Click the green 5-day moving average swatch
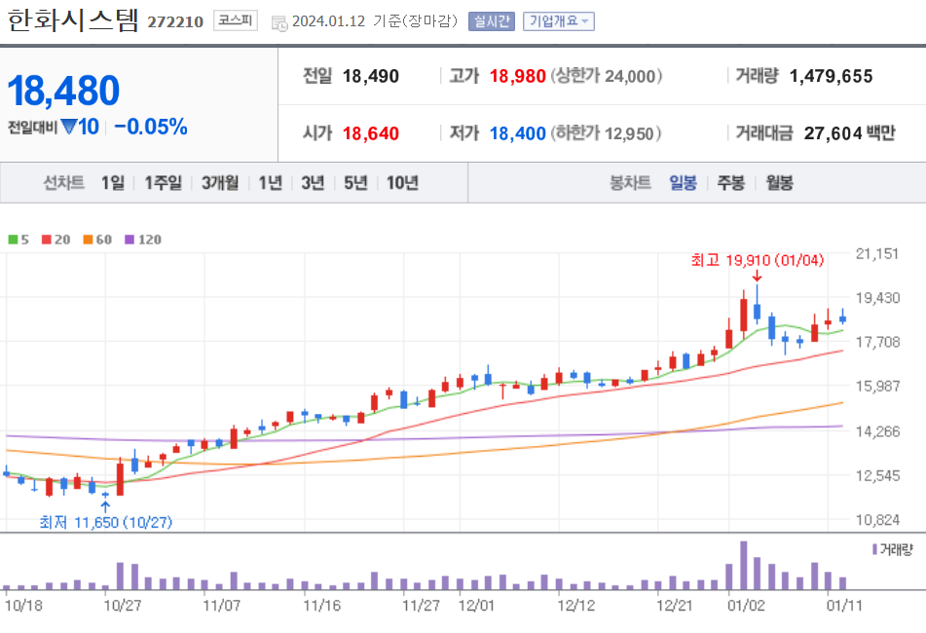 tap(13, 240)
